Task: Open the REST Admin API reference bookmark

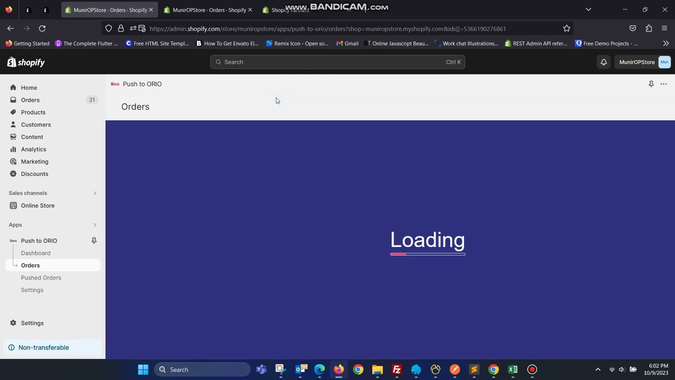Action: pyautogui.click(x=536, y=43)
